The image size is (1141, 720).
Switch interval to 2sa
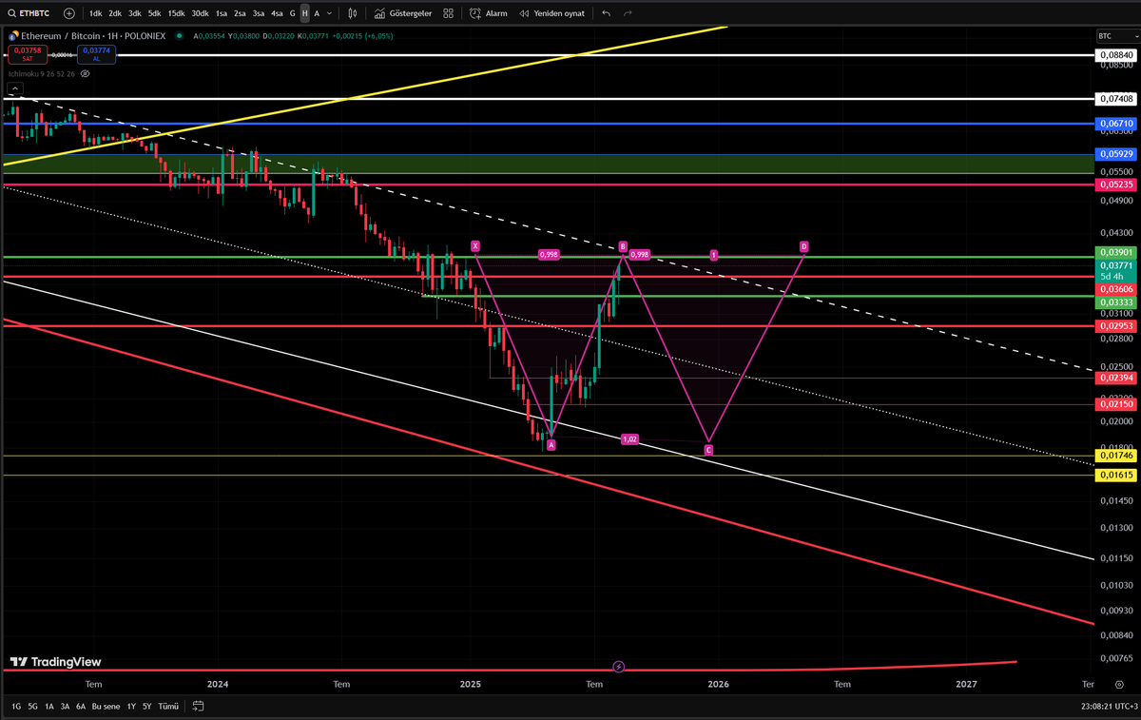point(240,14)
